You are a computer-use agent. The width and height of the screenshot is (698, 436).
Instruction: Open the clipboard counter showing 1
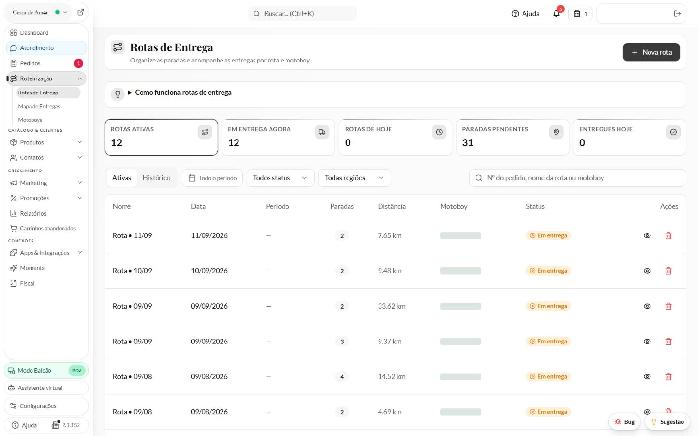(580, 14)
